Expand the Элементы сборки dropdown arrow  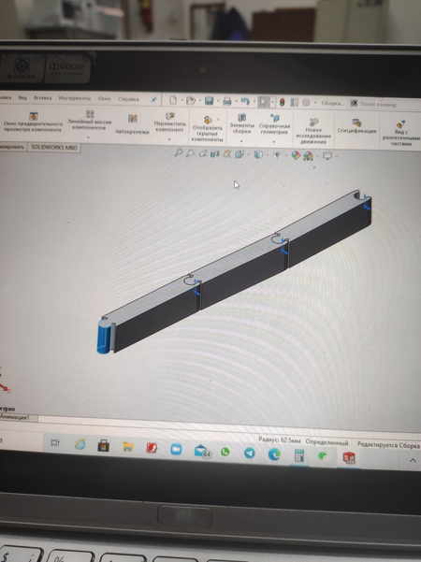coord(241,141)
